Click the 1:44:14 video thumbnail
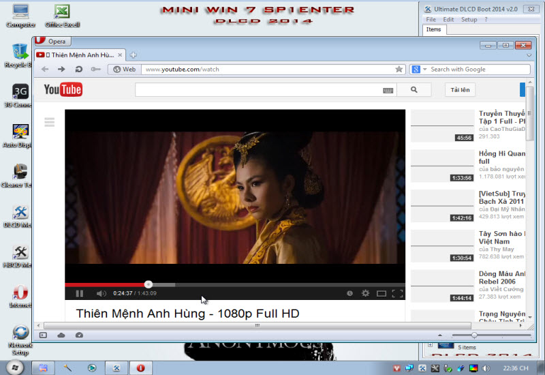Viewport: 545px width, 375px height. coord(442,286)
